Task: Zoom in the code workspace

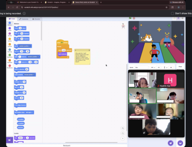Action: tap(122, 128)
